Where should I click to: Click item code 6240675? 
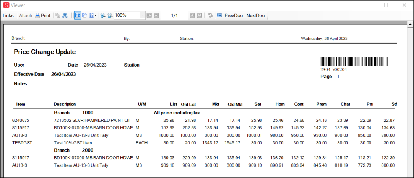pyautogui.click(x=20, y=120)
